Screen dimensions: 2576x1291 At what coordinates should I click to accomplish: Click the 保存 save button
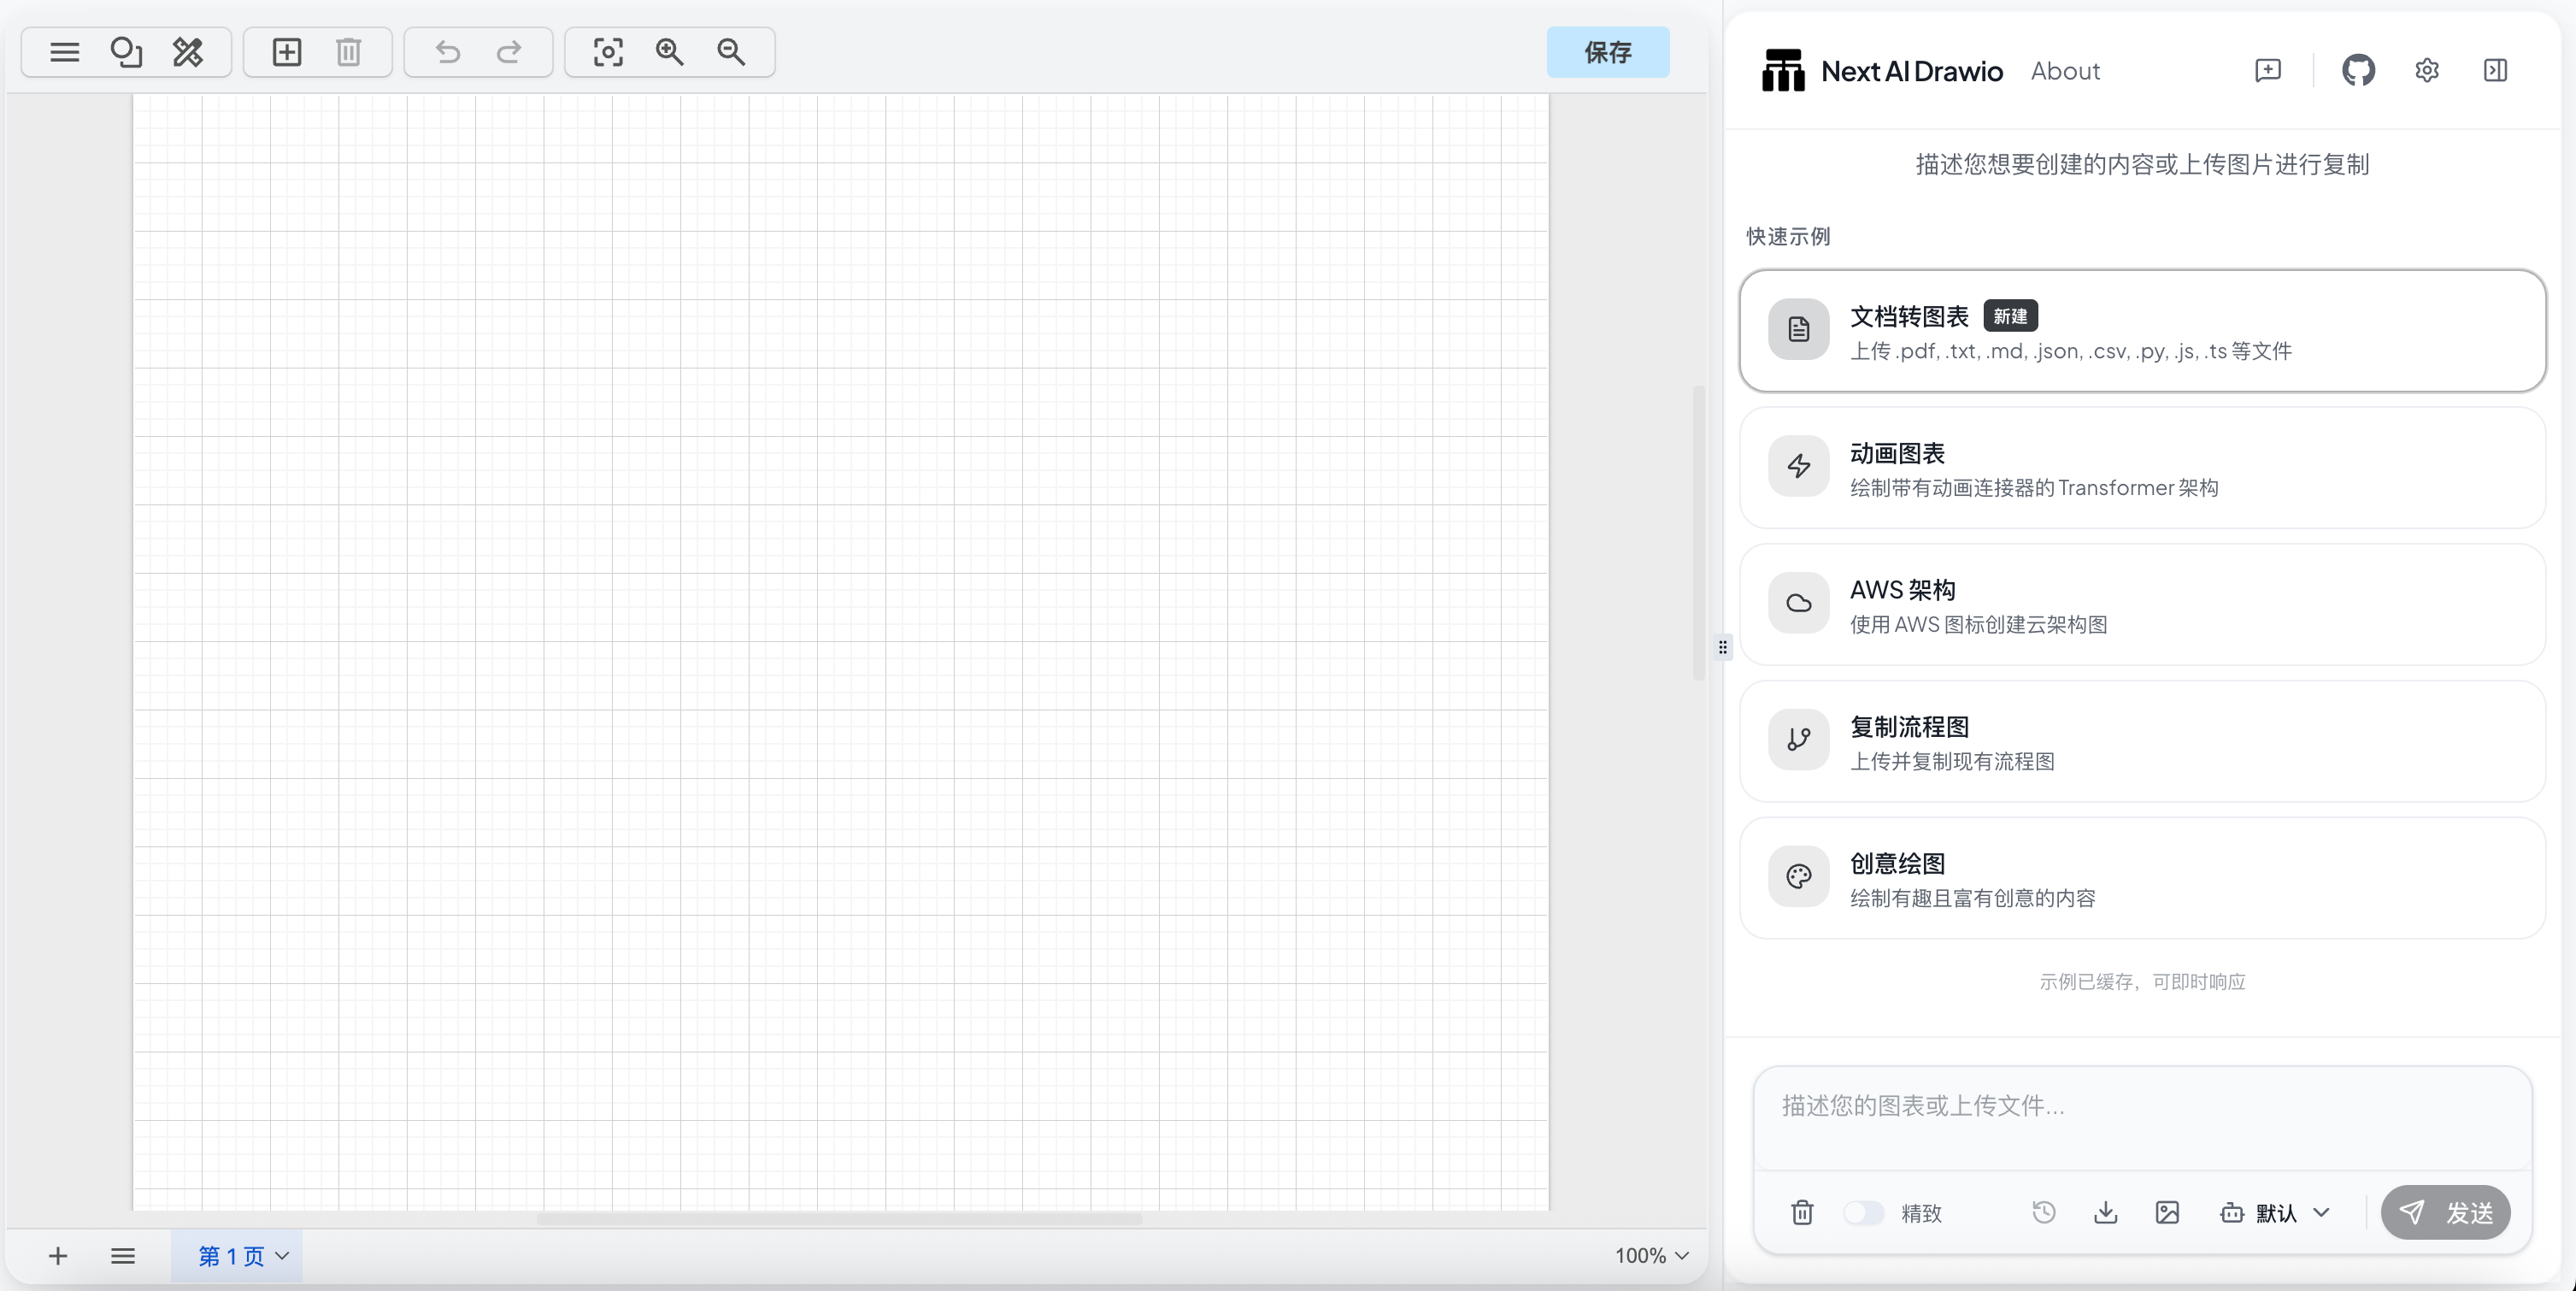[x=1607, y=52]
